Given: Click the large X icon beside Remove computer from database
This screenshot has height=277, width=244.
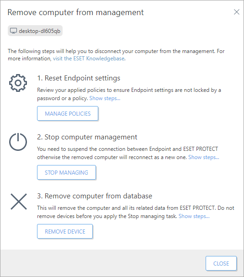Looking at the screenshot, I should click(x=19, y=202).
